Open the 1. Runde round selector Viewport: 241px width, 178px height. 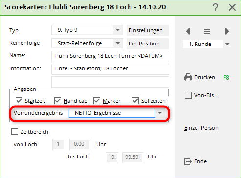click(227, 44)
